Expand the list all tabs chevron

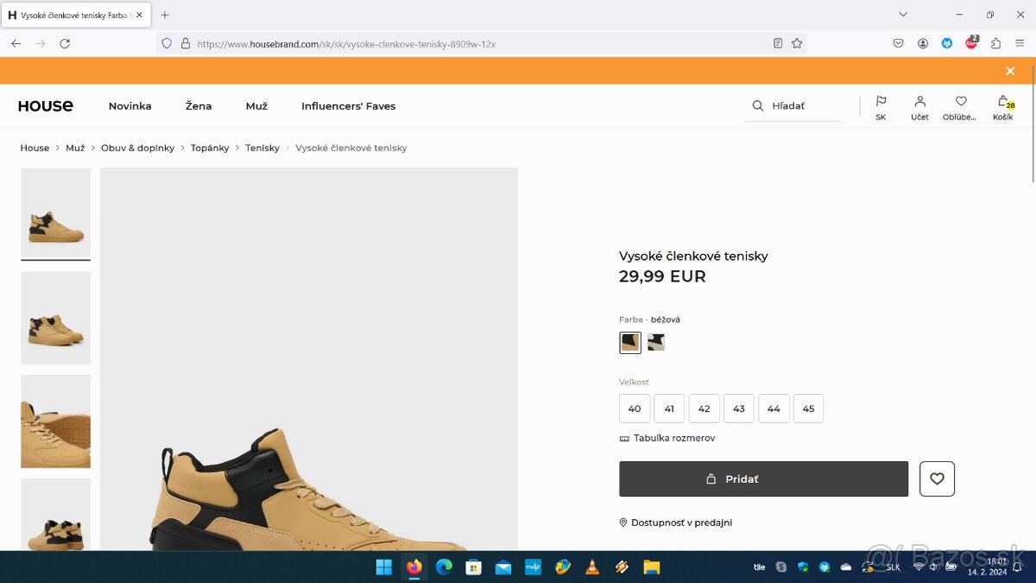pos(903,15)
